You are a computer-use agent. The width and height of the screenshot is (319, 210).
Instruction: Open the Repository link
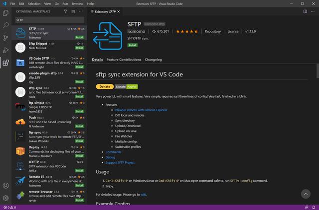click(213, 31)
